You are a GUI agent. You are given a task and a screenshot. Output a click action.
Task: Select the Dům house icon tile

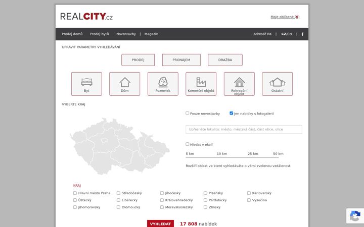coord(125,84)
